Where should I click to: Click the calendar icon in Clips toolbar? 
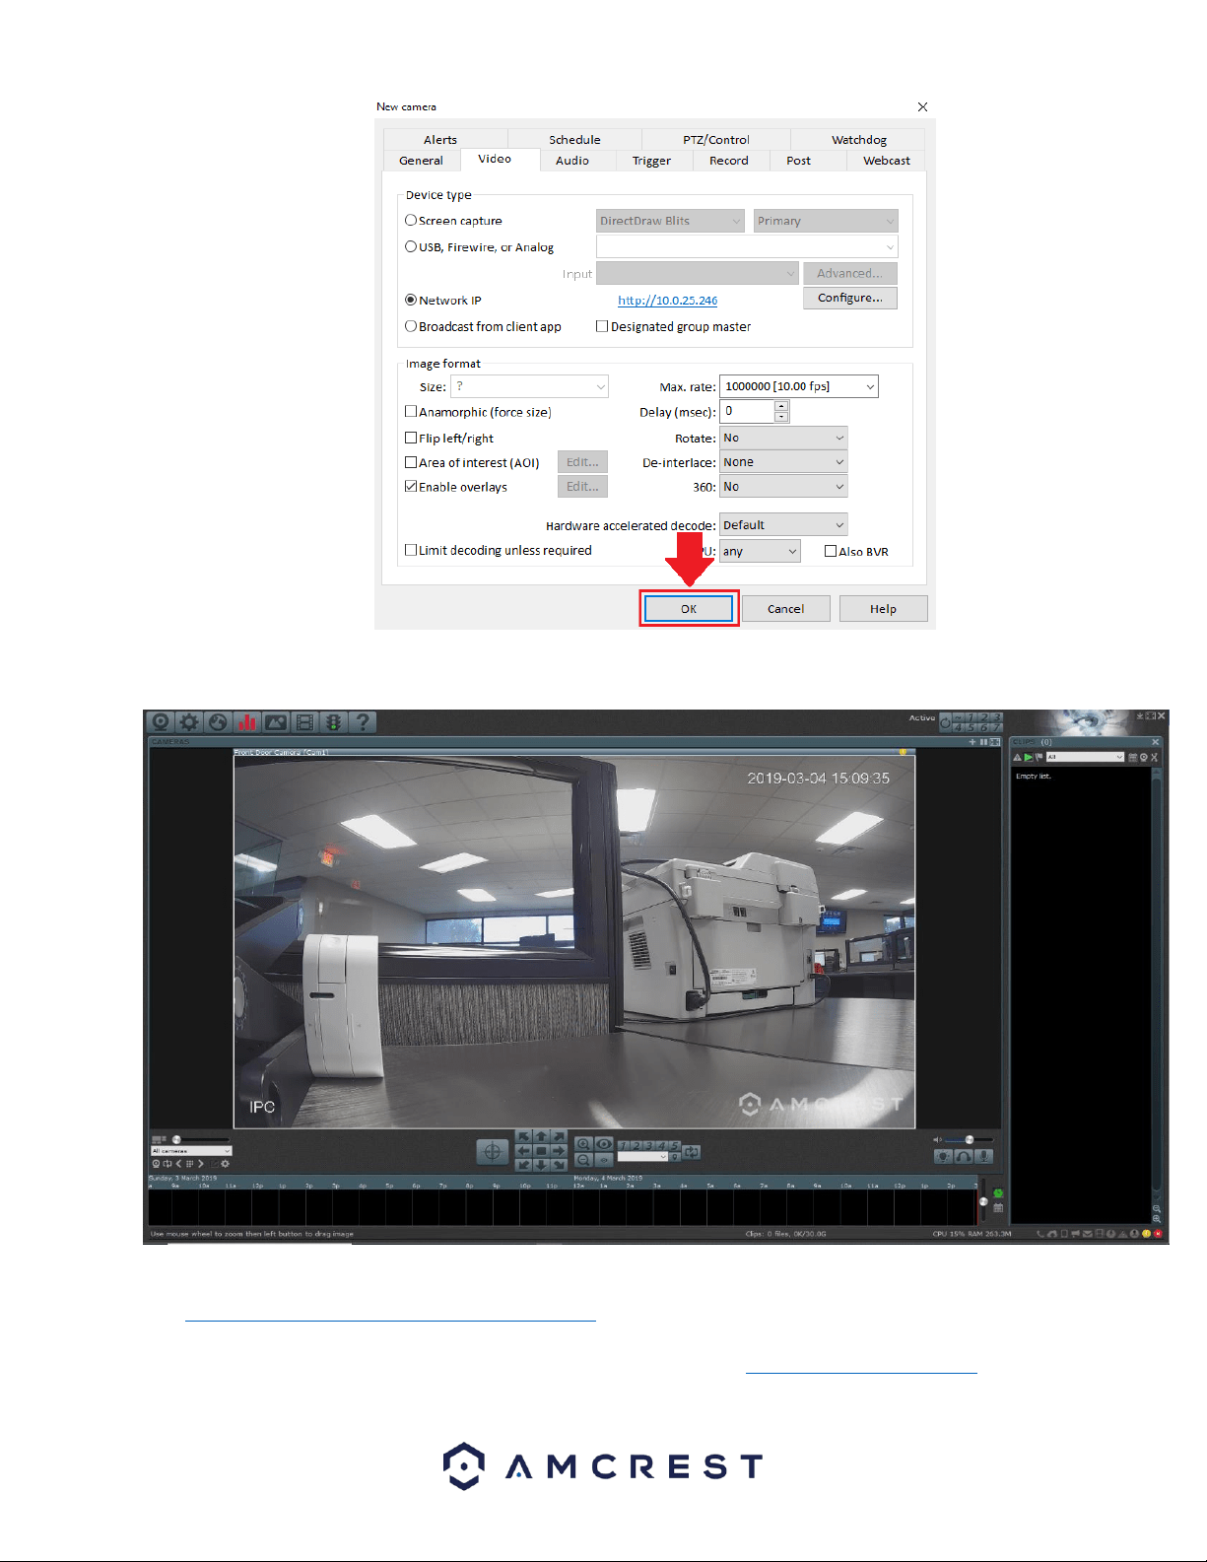click(1133, 757)
